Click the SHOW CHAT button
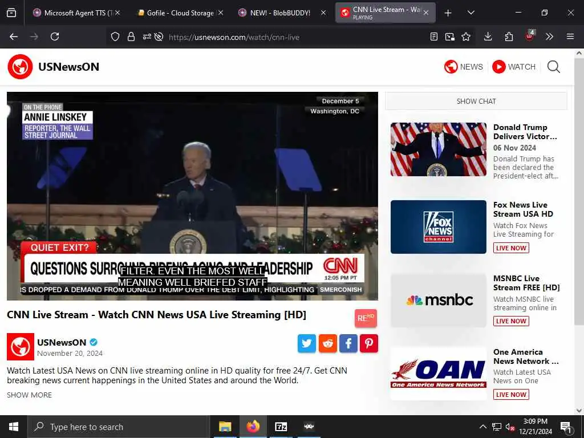 (476, 102)
